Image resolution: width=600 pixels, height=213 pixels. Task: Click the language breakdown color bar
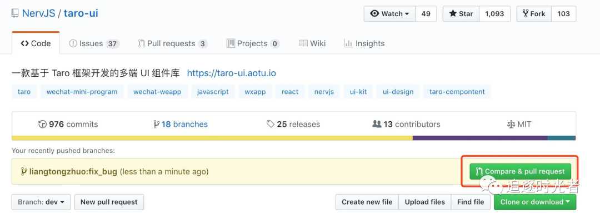(x=293, y=138)
